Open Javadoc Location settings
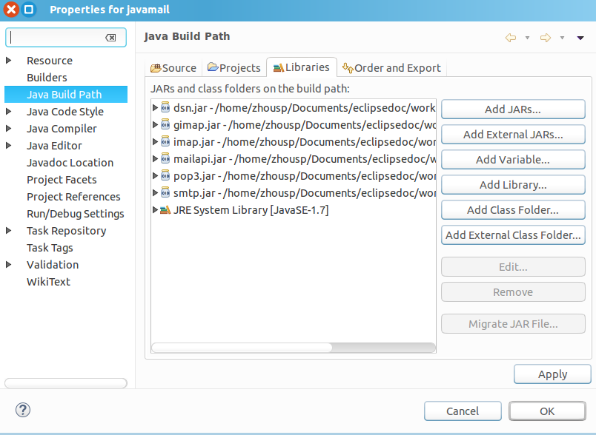The width and height of the screenshot is (596, 435). point(70,163)
